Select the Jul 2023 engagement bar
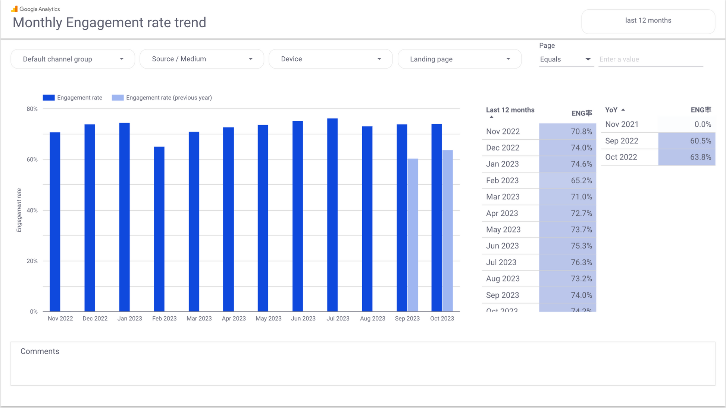 tap(332, 215)
